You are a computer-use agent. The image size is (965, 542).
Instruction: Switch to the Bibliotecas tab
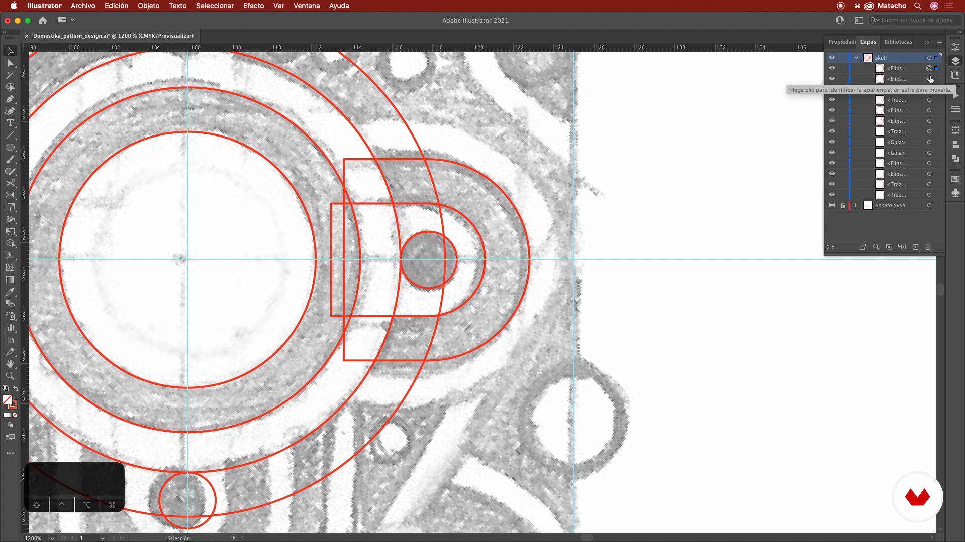click(x=898, y=42)
